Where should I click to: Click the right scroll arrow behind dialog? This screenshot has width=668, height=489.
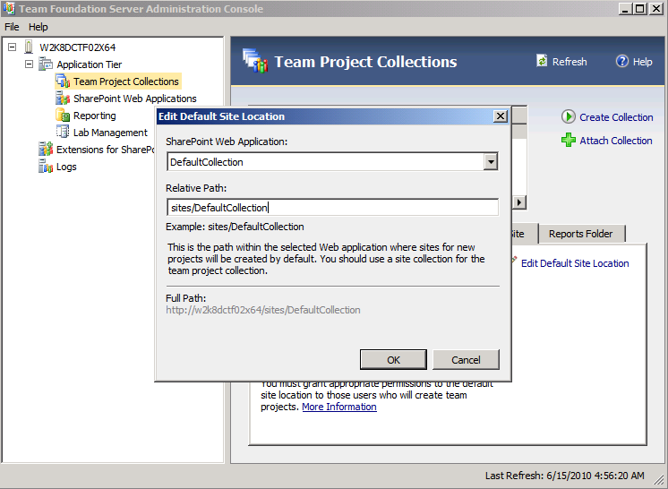(518, 202)
